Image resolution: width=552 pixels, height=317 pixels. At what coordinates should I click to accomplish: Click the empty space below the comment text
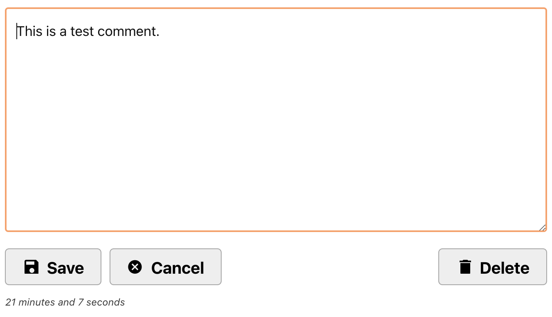pyautogui.click(x=276, y=143)
